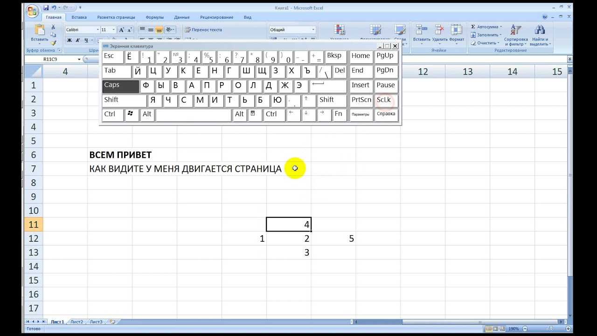Toggle italic К formatting

[x=78, y=40]
